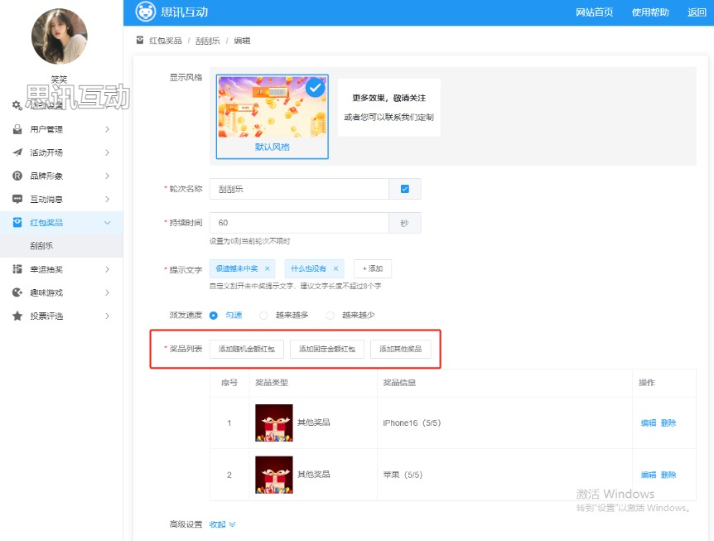Select the 越来越多 radio option
The width and height of the screenshot is (714, 541).
[x=263, y=315]
